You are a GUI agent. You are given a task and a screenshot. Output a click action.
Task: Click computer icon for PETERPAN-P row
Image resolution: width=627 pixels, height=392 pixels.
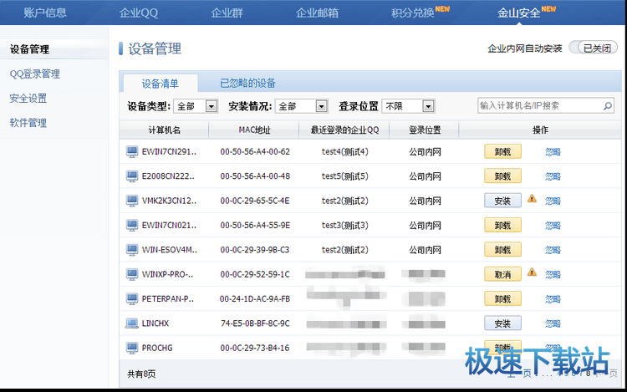(x=132, y=299)
